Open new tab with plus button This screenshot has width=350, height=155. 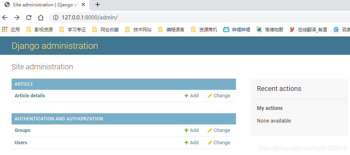pyautogui.click(x=98, y=4)
